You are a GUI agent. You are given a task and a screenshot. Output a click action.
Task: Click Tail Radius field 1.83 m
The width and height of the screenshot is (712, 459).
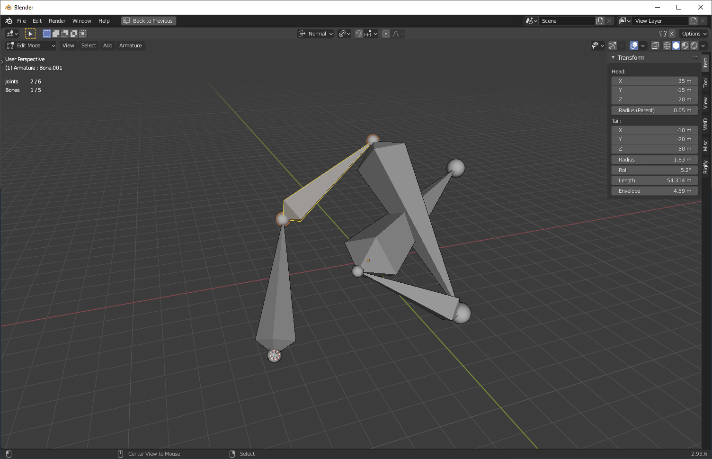click(655, 160)
